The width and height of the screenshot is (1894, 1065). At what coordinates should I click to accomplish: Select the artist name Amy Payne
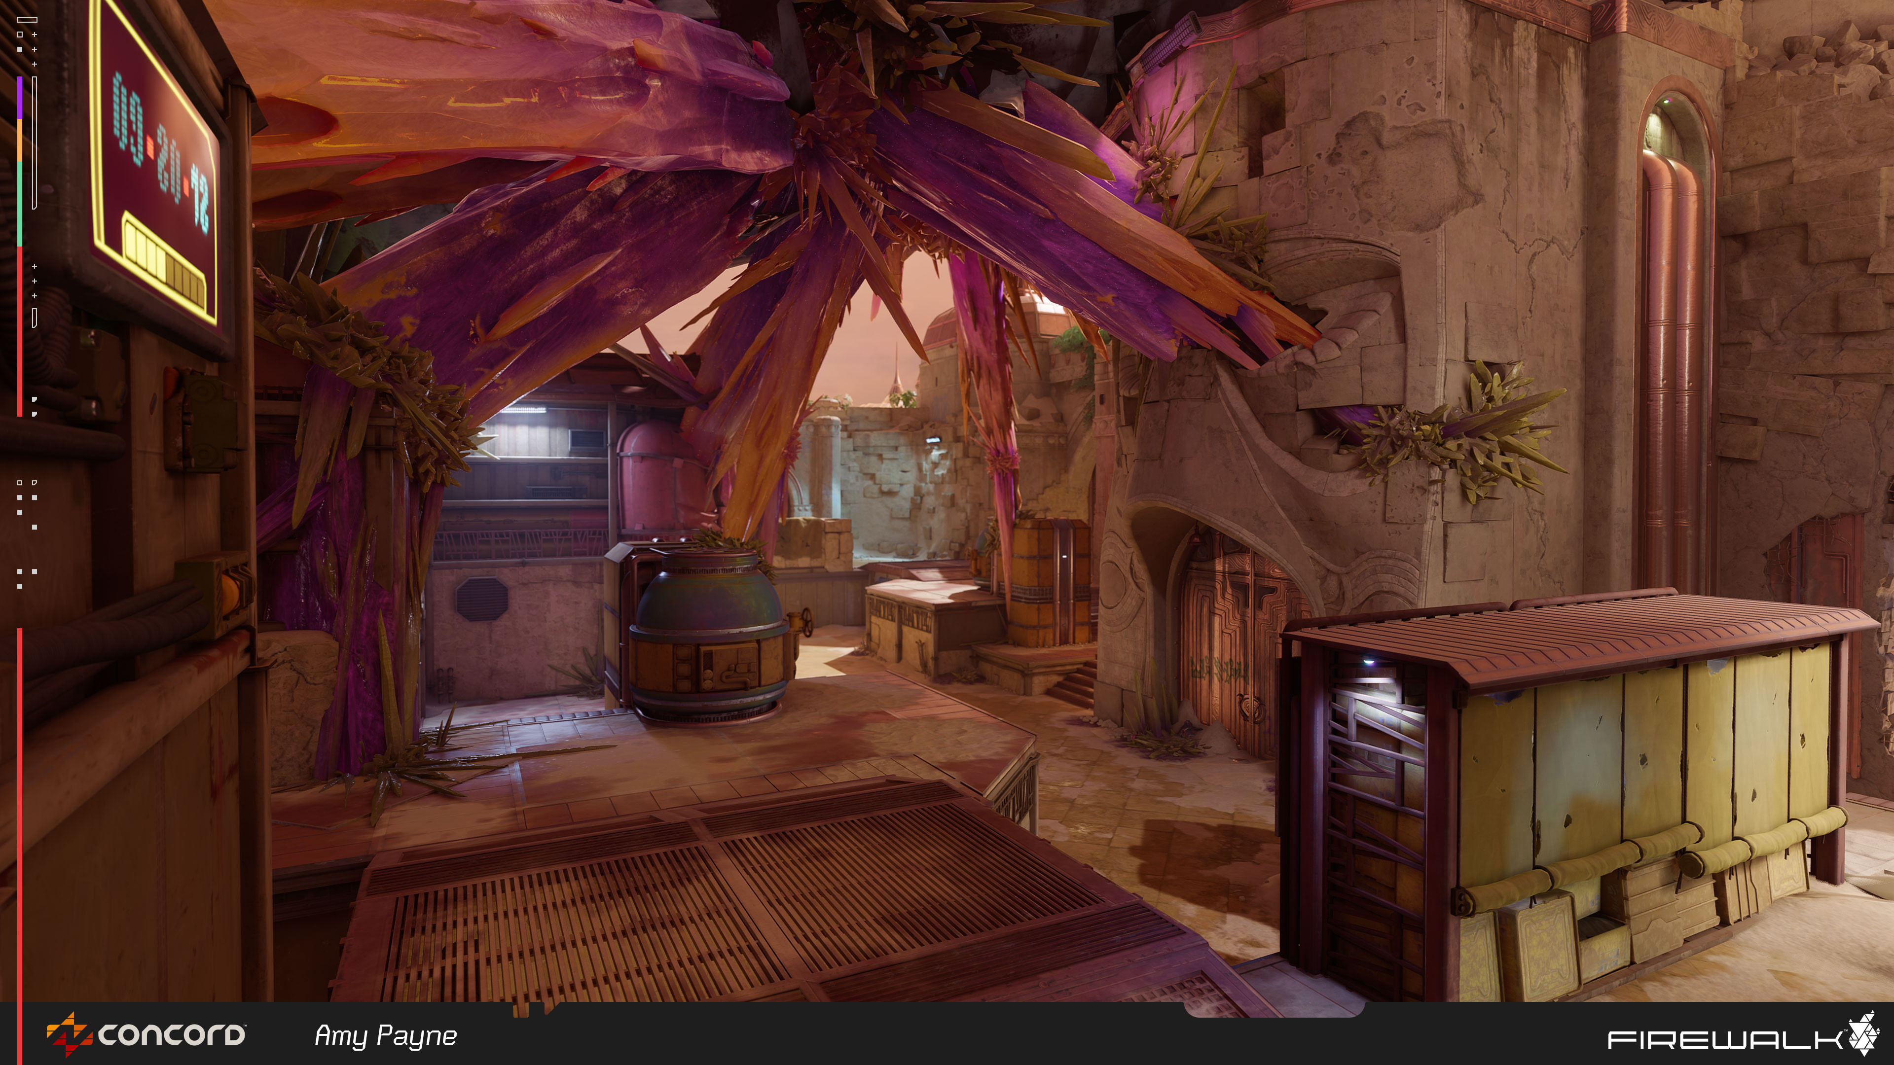(385, 1035)
